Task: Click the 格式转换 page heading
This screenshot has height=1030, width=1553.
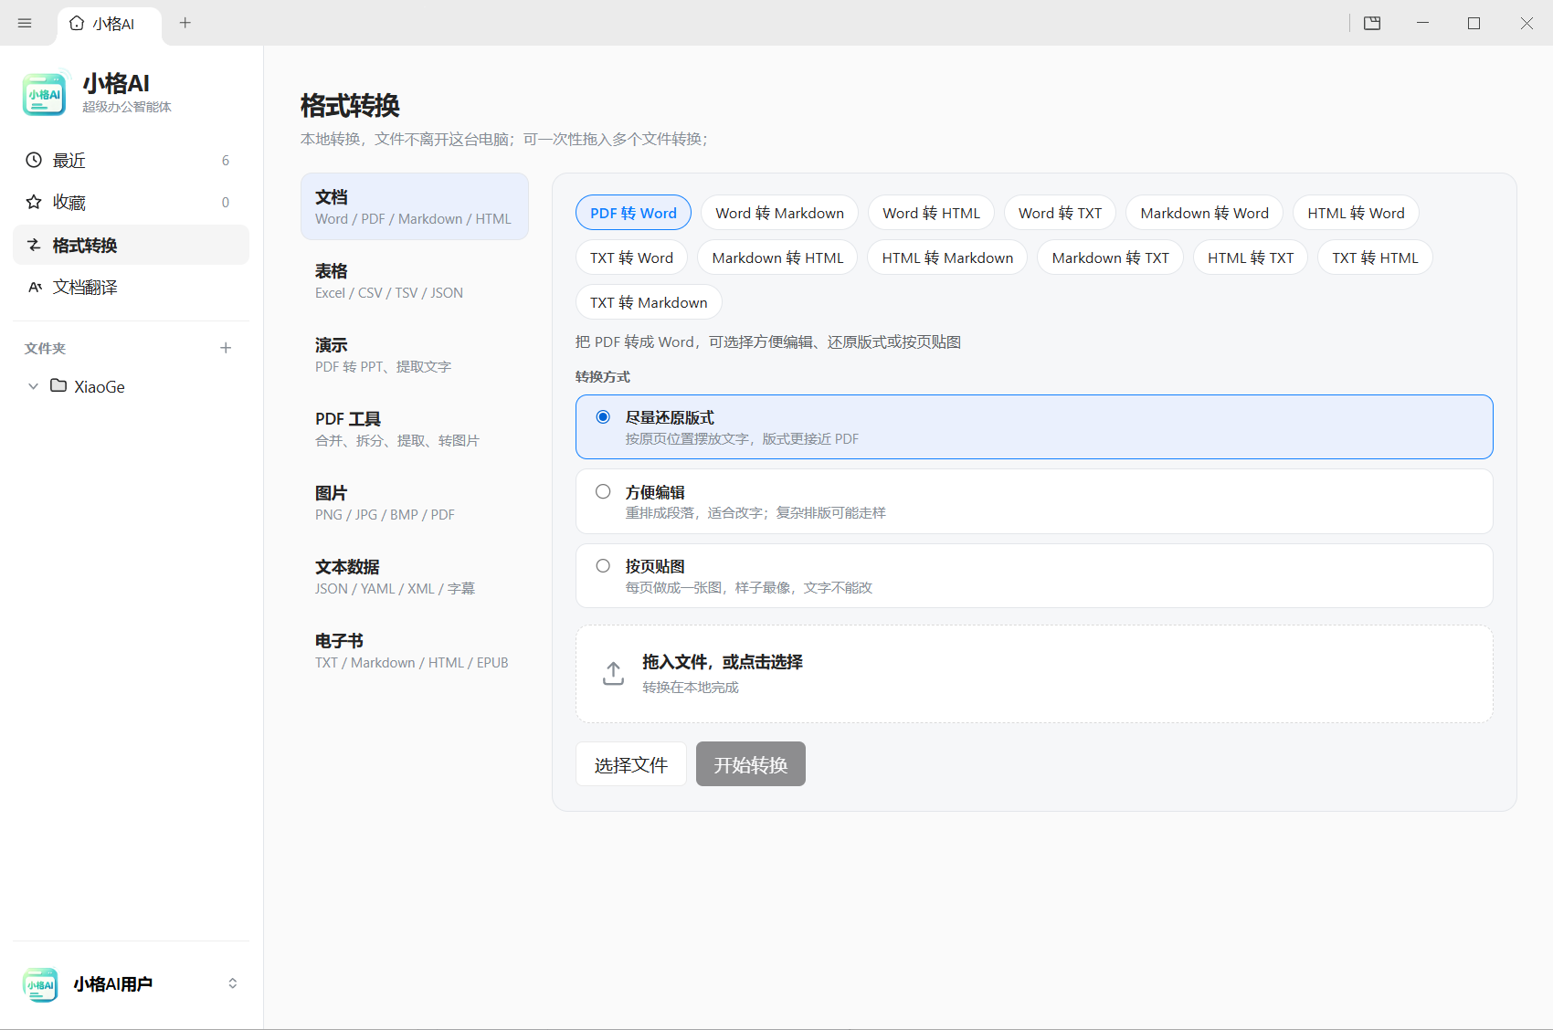Action: [350, 105]
